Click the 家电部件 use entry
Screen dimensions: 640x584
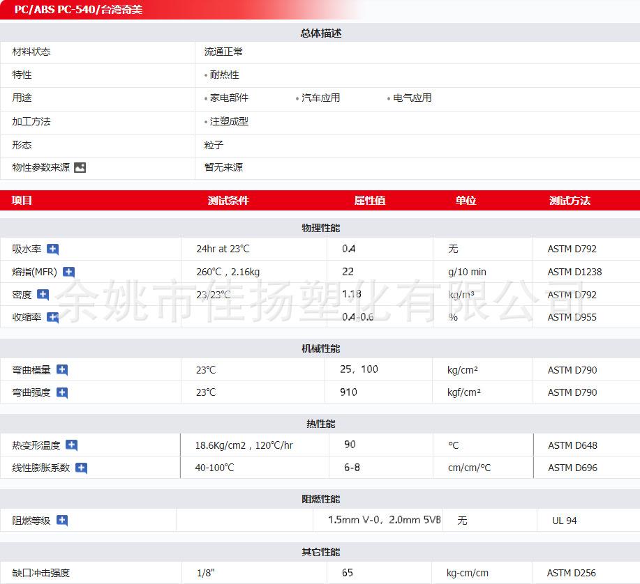click(x=229, y=98)
